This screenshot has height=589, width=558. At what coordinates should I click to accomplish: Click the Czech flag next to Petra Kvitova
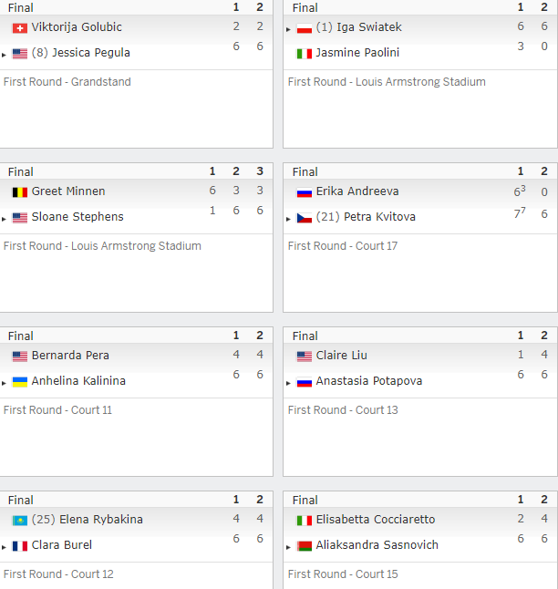point(304,218)
